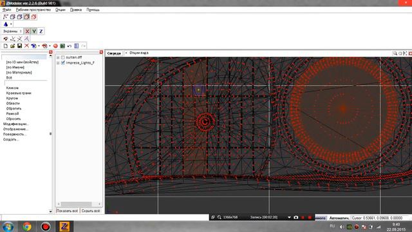The width and height of the screenshot is (412, 232).
Task: Open the recorder dropdown arrow
Action: pyautogui.click(x=289, y=218)
